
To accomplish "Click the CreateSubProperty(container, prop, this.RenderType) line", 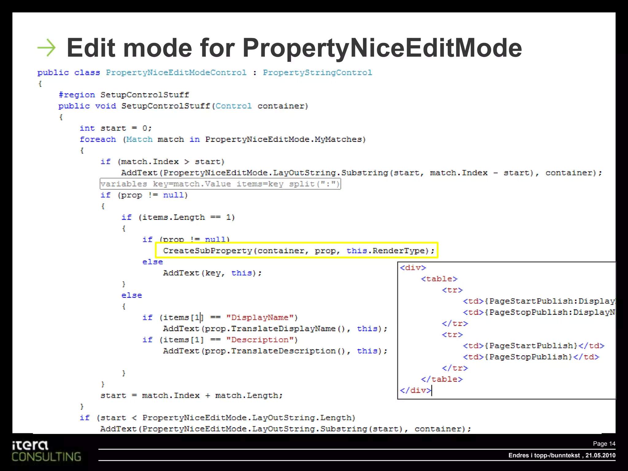I will click(x=299, y=251).
